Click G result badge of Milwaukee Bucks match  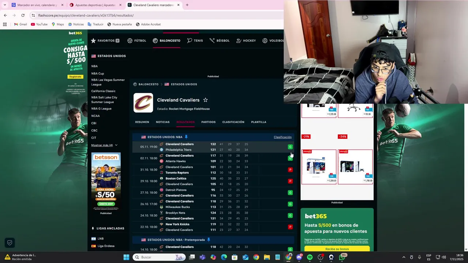(x=290, y=204)
